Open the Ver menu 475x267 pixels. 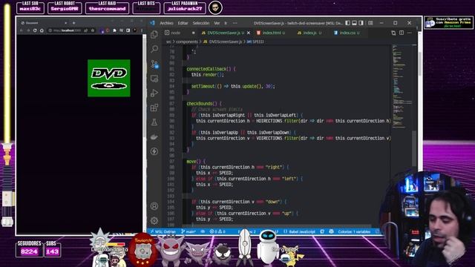(217, 23)
